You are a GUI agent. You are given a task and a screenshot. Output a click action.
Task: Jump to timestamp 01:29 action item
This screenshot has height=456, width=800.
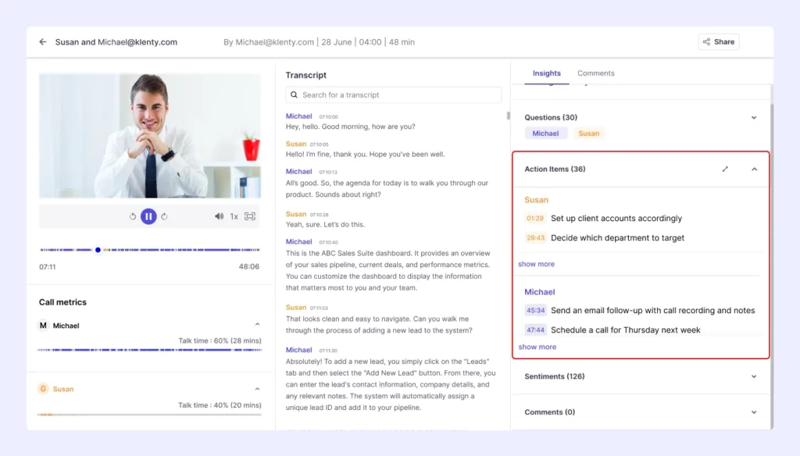tap(534, 219)
